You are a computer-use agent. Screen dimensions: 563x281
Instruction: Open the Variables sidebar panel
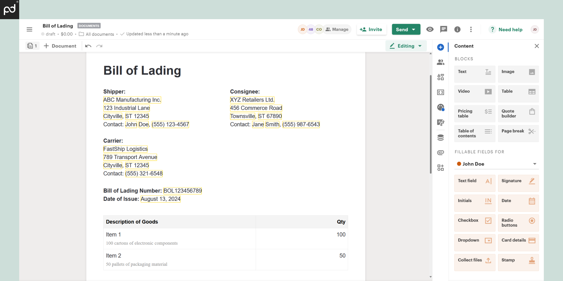click(440, 92)
